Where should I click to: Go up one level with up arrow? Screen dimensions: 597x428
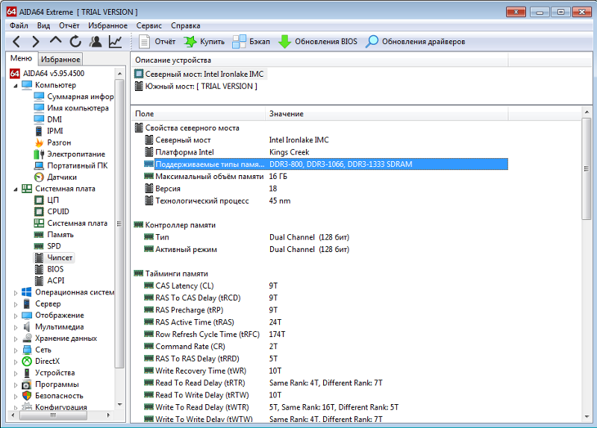(56, 42)
